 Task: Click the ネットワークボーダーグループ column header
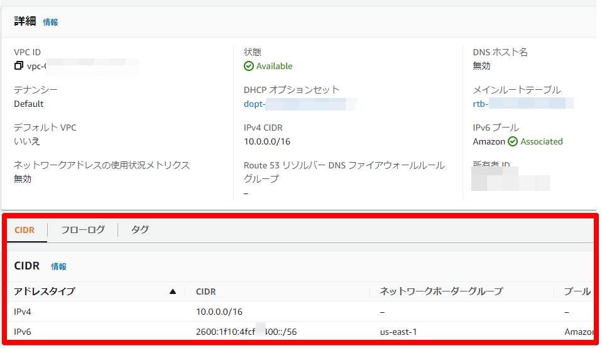click(x=441, y=291)
